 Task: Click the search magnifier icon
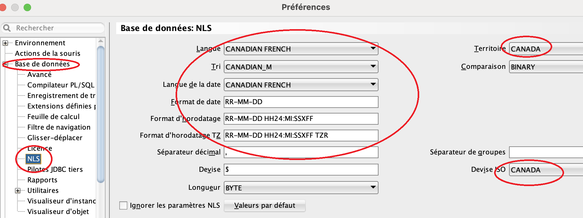(x=7, y=28)
